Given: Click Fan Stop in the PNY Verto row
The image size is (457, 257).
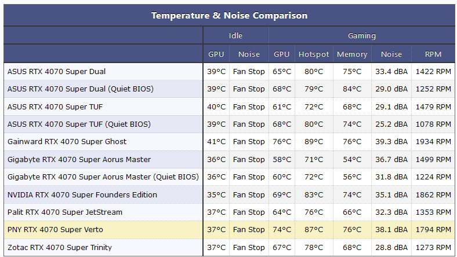Looking at the screenshot, I should click(x=249, y=230).
